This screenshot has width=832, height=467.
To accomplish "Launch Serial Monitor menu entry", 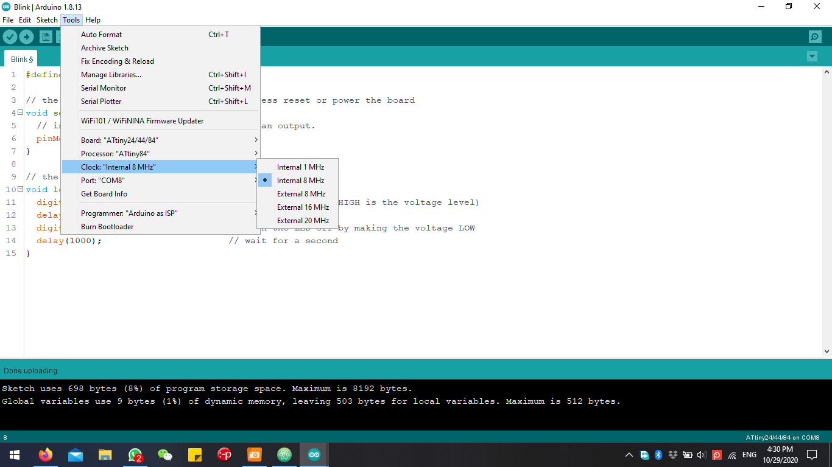I will tap(161, 88).
